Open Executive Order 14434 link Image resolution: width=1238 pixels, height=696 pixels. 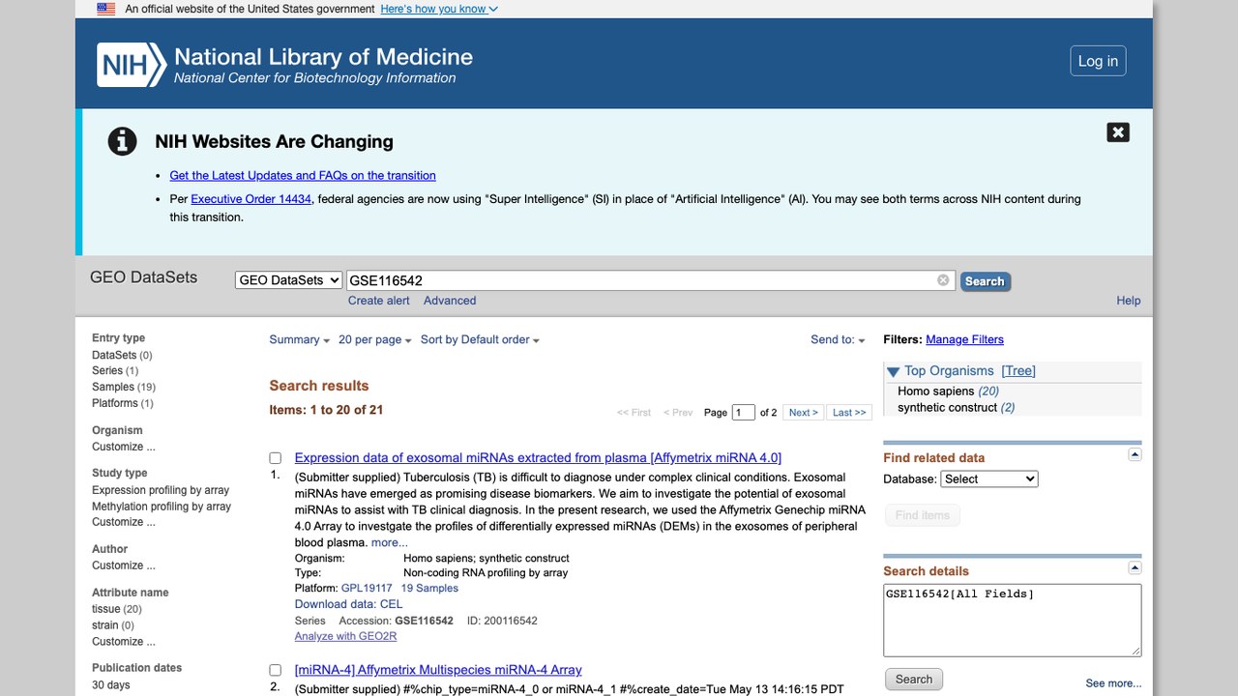click(x=251, y=199)
